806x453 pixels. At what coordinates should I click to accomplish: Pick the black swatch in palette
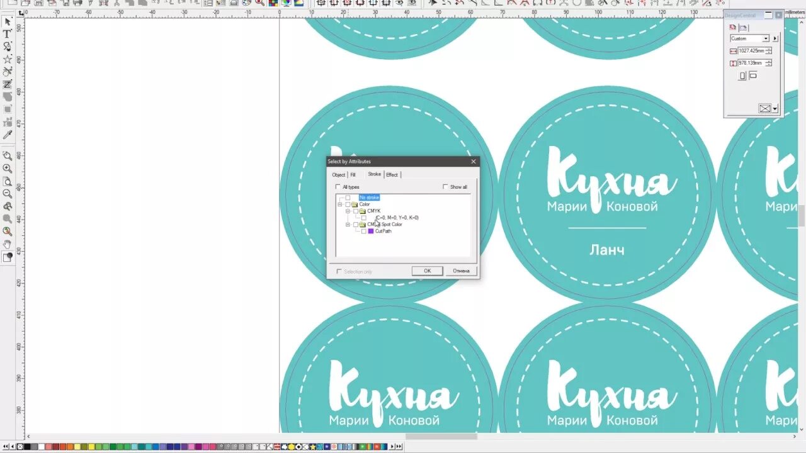tap(26, 447)
